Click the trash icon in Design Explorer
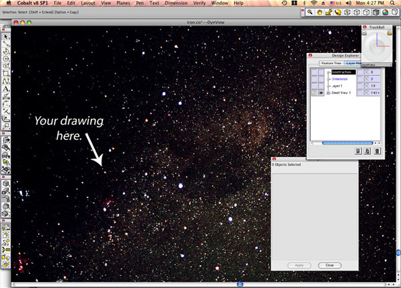 (x=377, y=151)
